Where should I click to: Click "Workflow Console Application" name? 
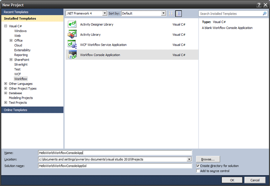coord(100,55)
